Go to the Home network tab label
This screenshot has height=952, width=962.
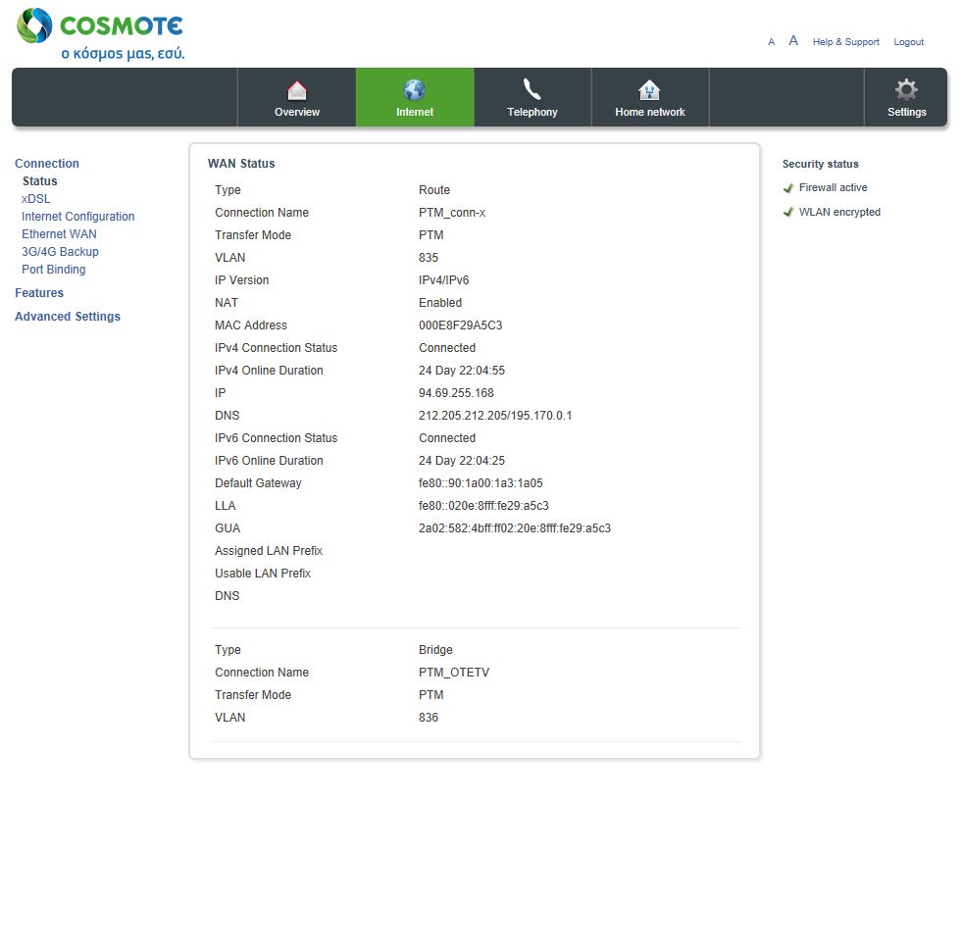[650, 112]
